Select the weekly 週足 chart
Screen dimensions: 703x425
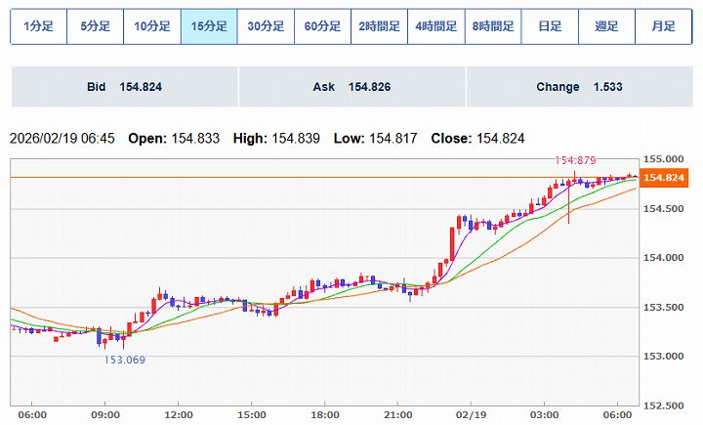point(606,26)
